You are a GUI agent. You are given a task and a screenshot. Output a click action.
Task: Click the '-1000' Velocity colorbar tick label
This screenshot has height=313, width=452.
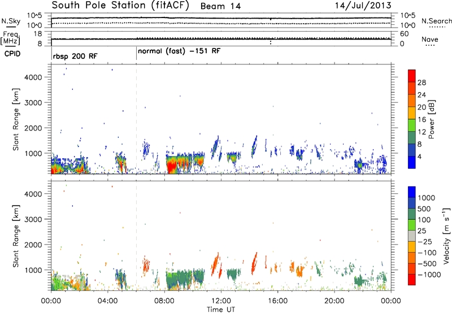[429, 275]
